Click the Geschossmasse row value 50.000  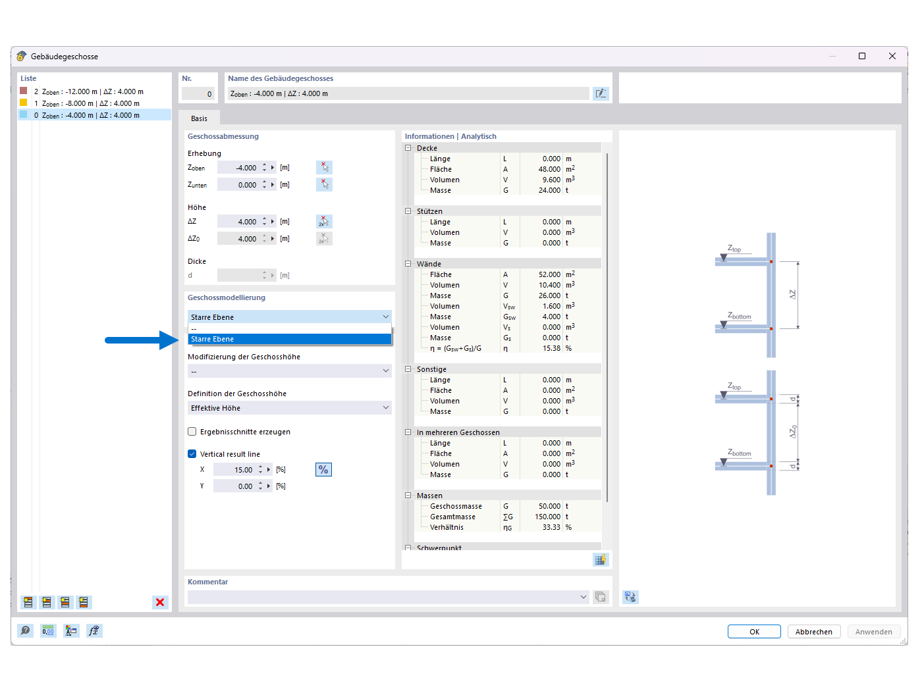[x=549, y=506]
